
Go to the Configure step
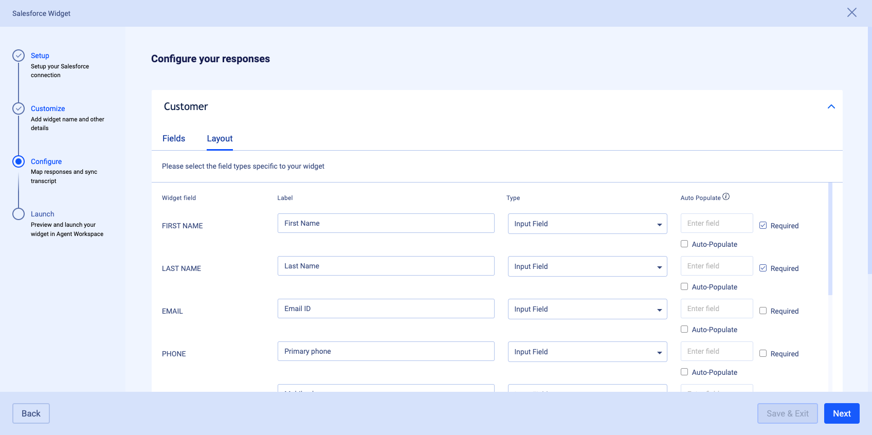[46, 161]
